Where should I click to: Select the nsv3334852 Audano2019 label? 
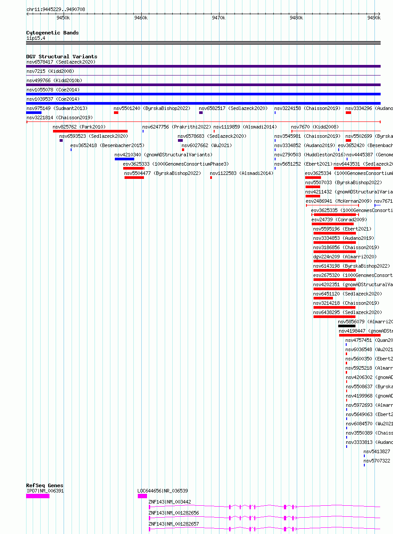click(305, 145)
